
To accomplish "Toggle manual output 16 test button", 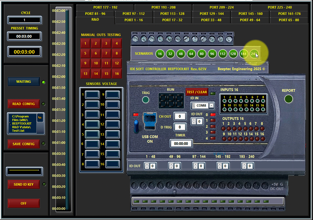I will 117,73.
